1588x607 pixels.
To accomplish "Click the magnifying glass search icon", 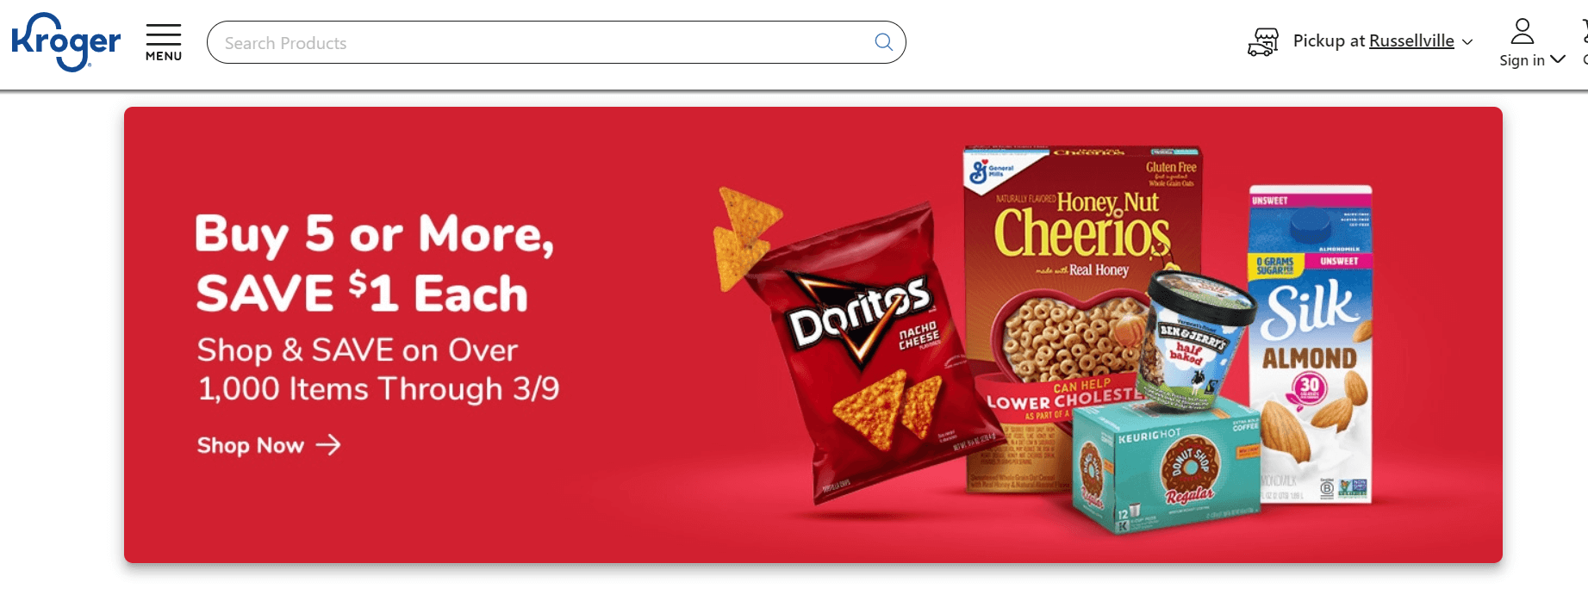I will pyautogui.click(x=883, y=42).
